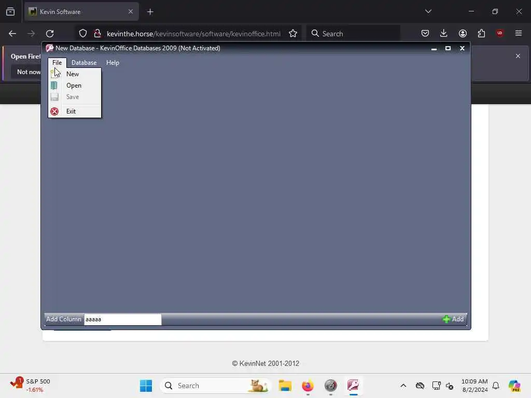This screenshot has height=398, width=531.
Task: Click the muted volume tray icon
Action: point(450,386)
